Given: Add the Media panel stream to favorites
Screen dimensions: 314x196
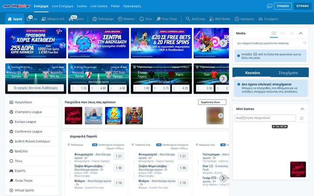Looking at the screenshot, I should [x=305, y=43].
